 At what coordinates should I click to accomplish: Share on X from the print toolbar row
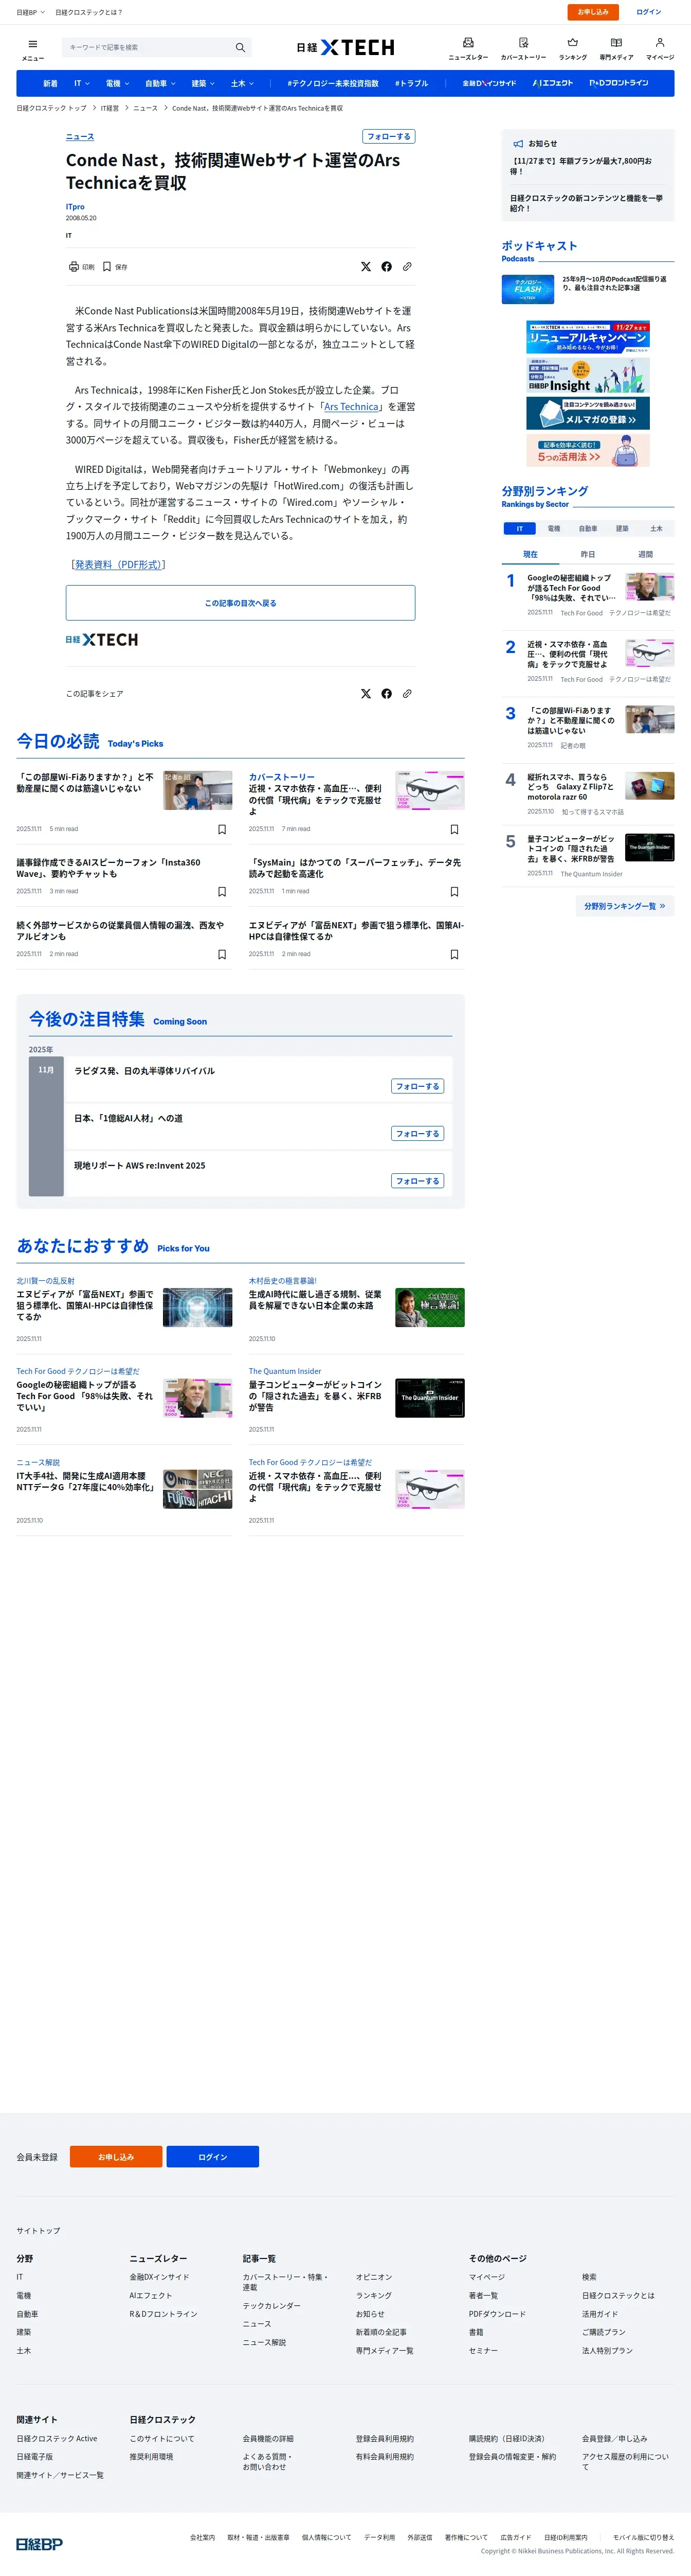pyautogui.click(x=366, y=267)
